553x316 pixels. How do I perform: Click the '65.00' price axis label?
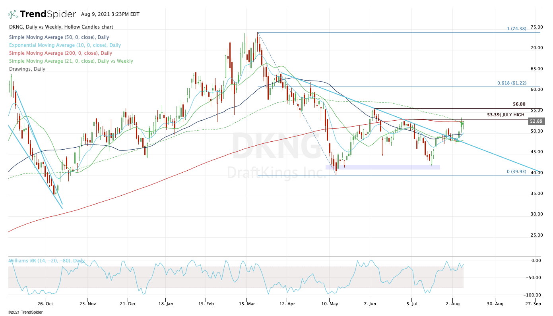pos(536,69)
